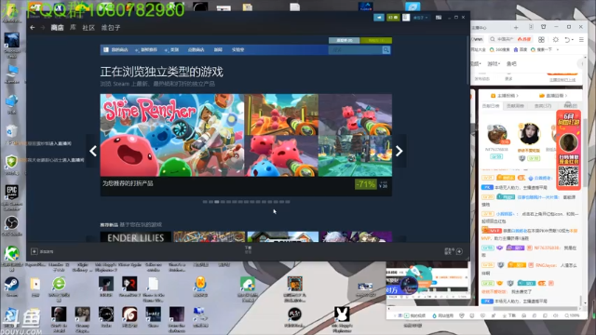Open the 类别 (Categories) store menu
The image size is (596, 335).
[171, 49]
